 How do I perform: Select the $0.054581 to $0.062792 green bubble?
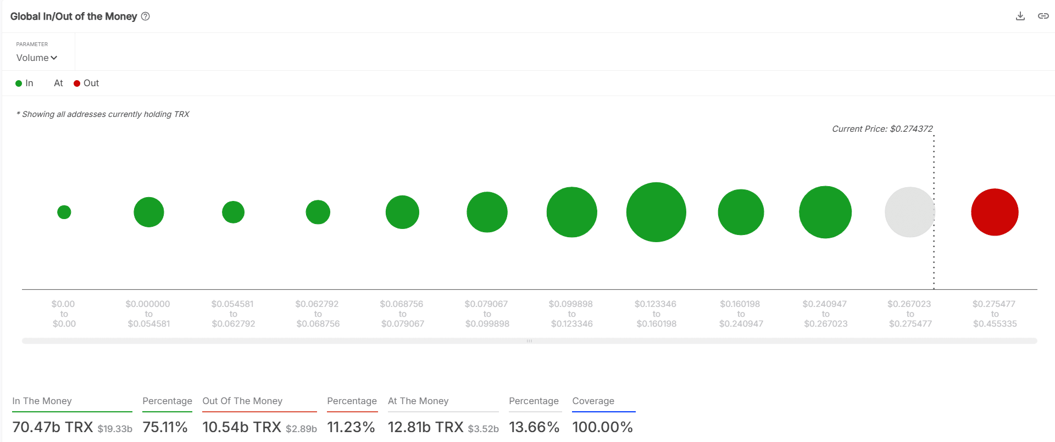(233, 212)
